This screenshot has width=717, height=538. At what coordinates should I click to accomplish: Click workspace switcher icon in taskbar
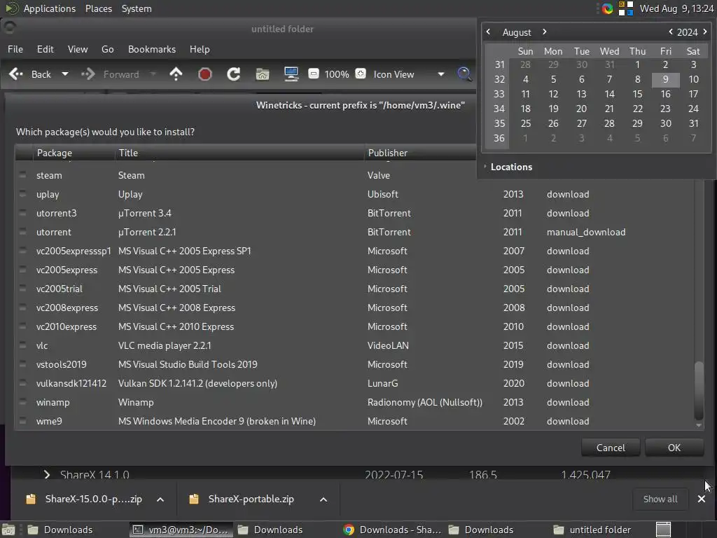[663, 530]
